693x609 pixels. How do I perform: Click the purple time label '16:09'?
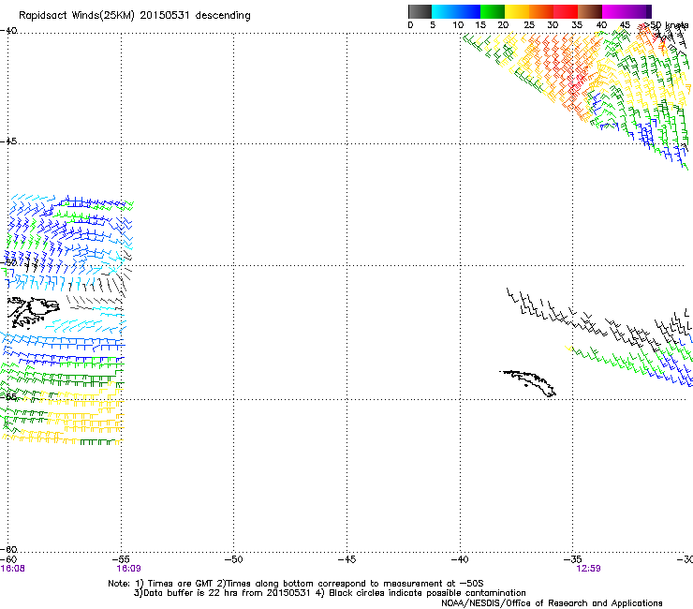pos(128,569)
